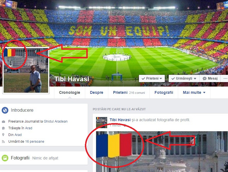The height and width of the screenshot is (172, 228).
Task: Switch to the Fotografii tab
Action: tap(164, 92)
